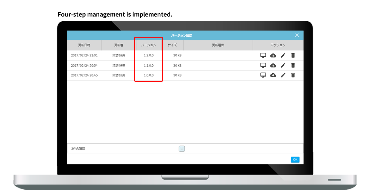Edit the update reason for version 1.1.0.0
The height and width of the screenshot is (193, 370).
[283, 65]
